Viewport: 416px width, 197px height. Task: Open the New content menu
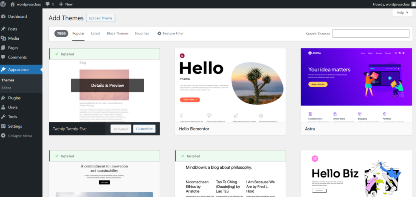coord(65,4)
